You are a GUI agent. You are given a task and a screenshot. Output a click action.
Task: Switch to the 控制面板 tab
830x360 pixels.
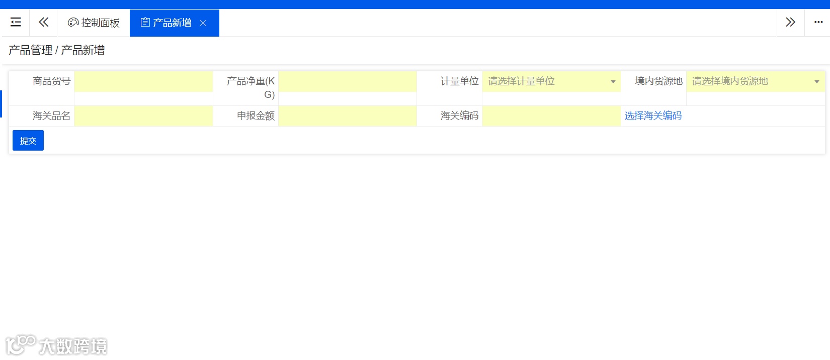tap(94, 23)
